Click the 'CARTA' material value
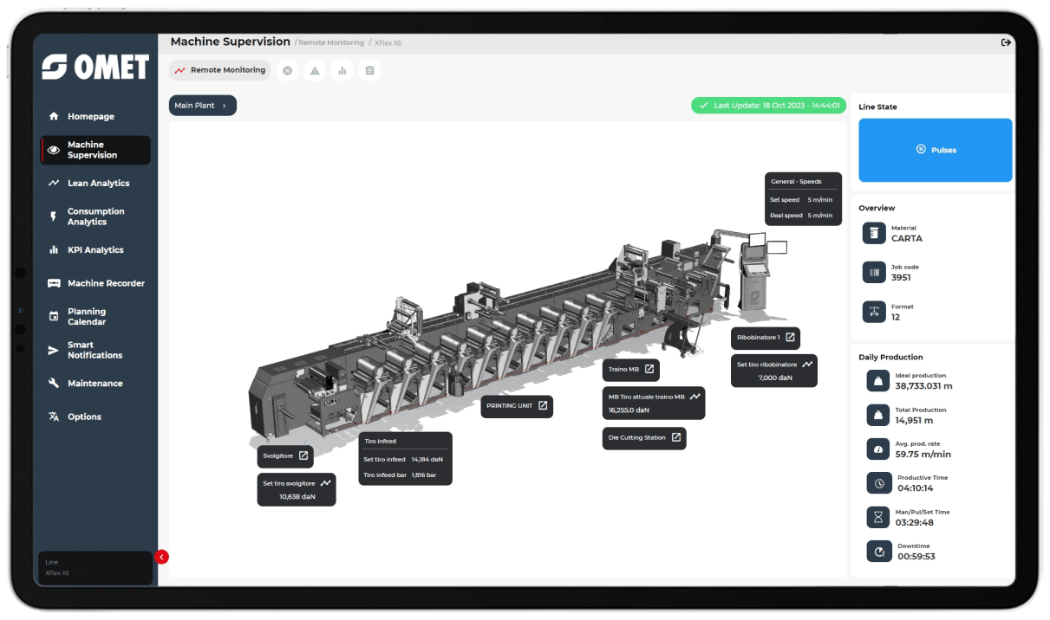 pos(907,238)
